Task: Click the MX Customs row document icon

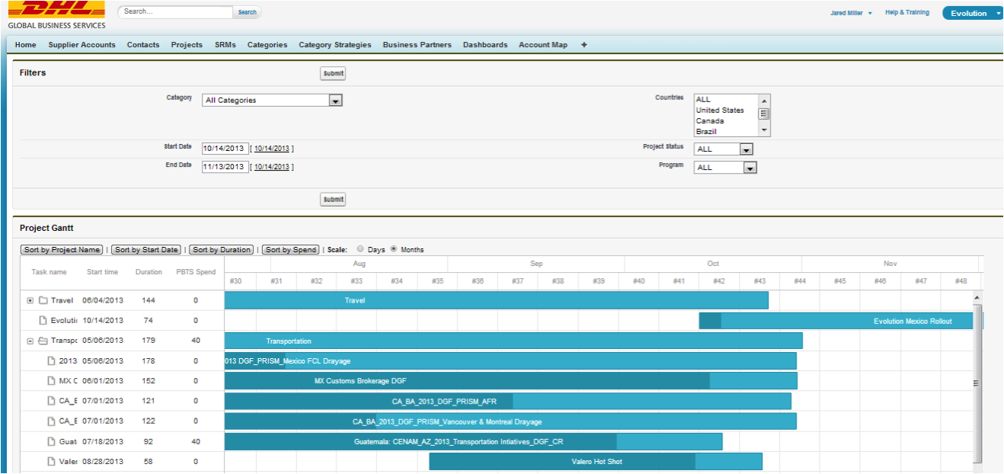Action: (52, 381)
